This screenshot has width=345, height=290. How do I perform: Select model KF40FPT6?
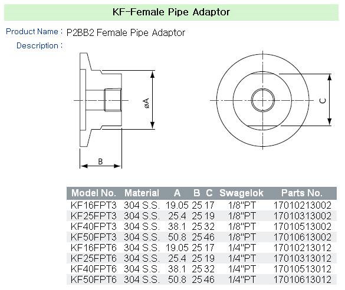(x=94, y=269)
